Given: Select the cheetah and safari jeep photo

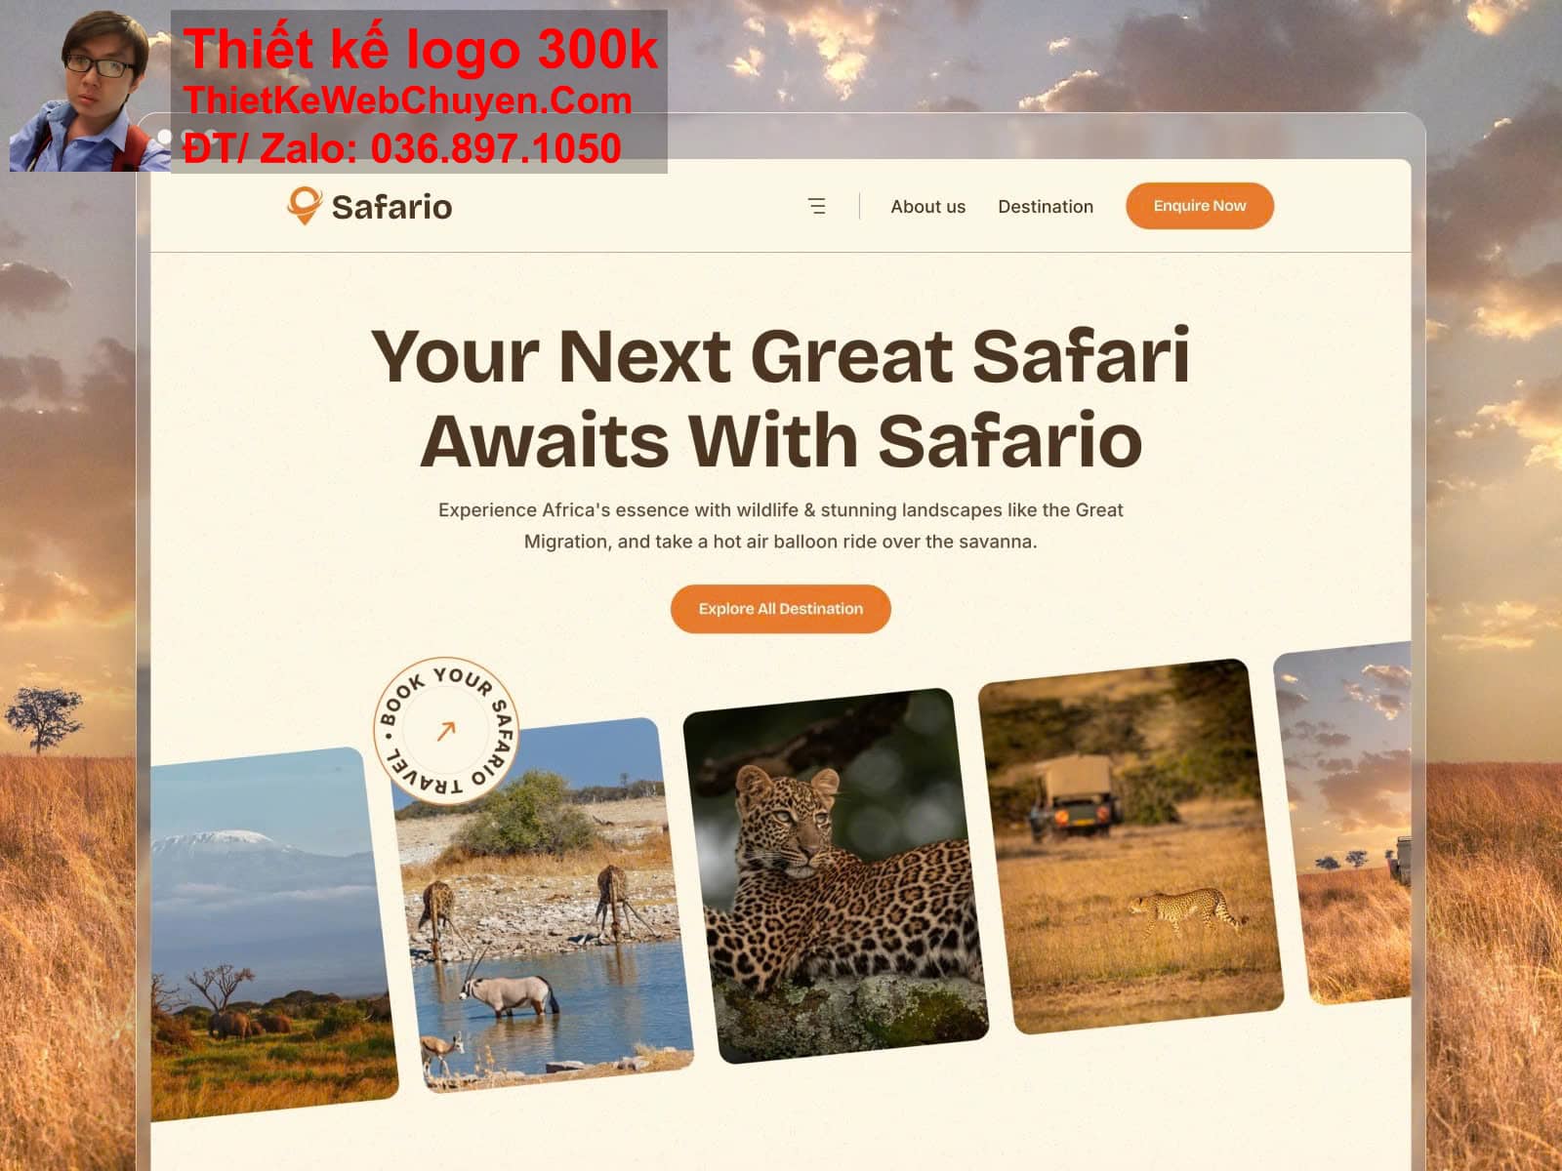Looking at the screenshot, I should pos(1130,846).
